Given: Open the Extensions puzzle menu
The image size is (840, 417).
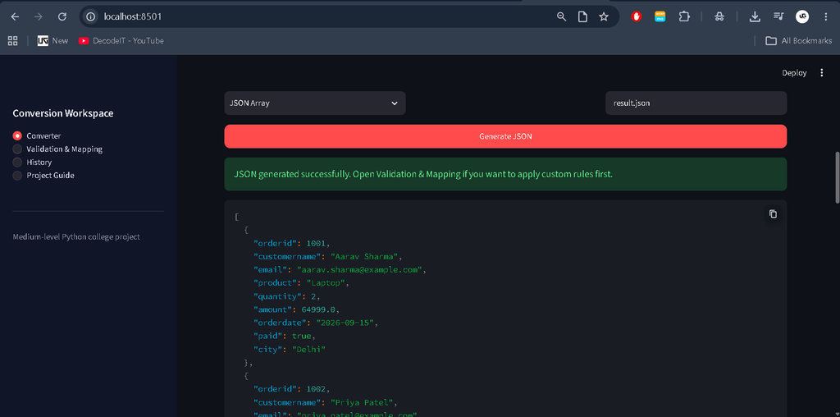Looking at the screenshot, I should (684, 16).
